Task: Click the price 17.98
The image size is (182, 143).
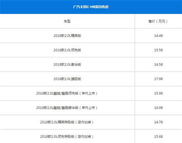Action: (x=158, y=79)
